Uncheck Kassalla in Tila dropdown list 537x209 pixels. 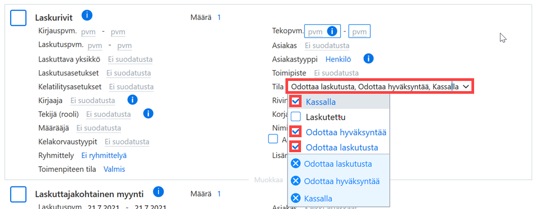(296, 101)
